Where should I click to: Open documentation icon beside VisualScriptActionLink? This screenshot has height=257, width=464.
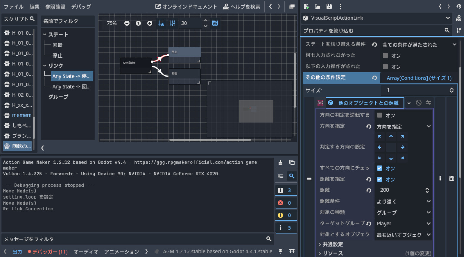[458, 18]
